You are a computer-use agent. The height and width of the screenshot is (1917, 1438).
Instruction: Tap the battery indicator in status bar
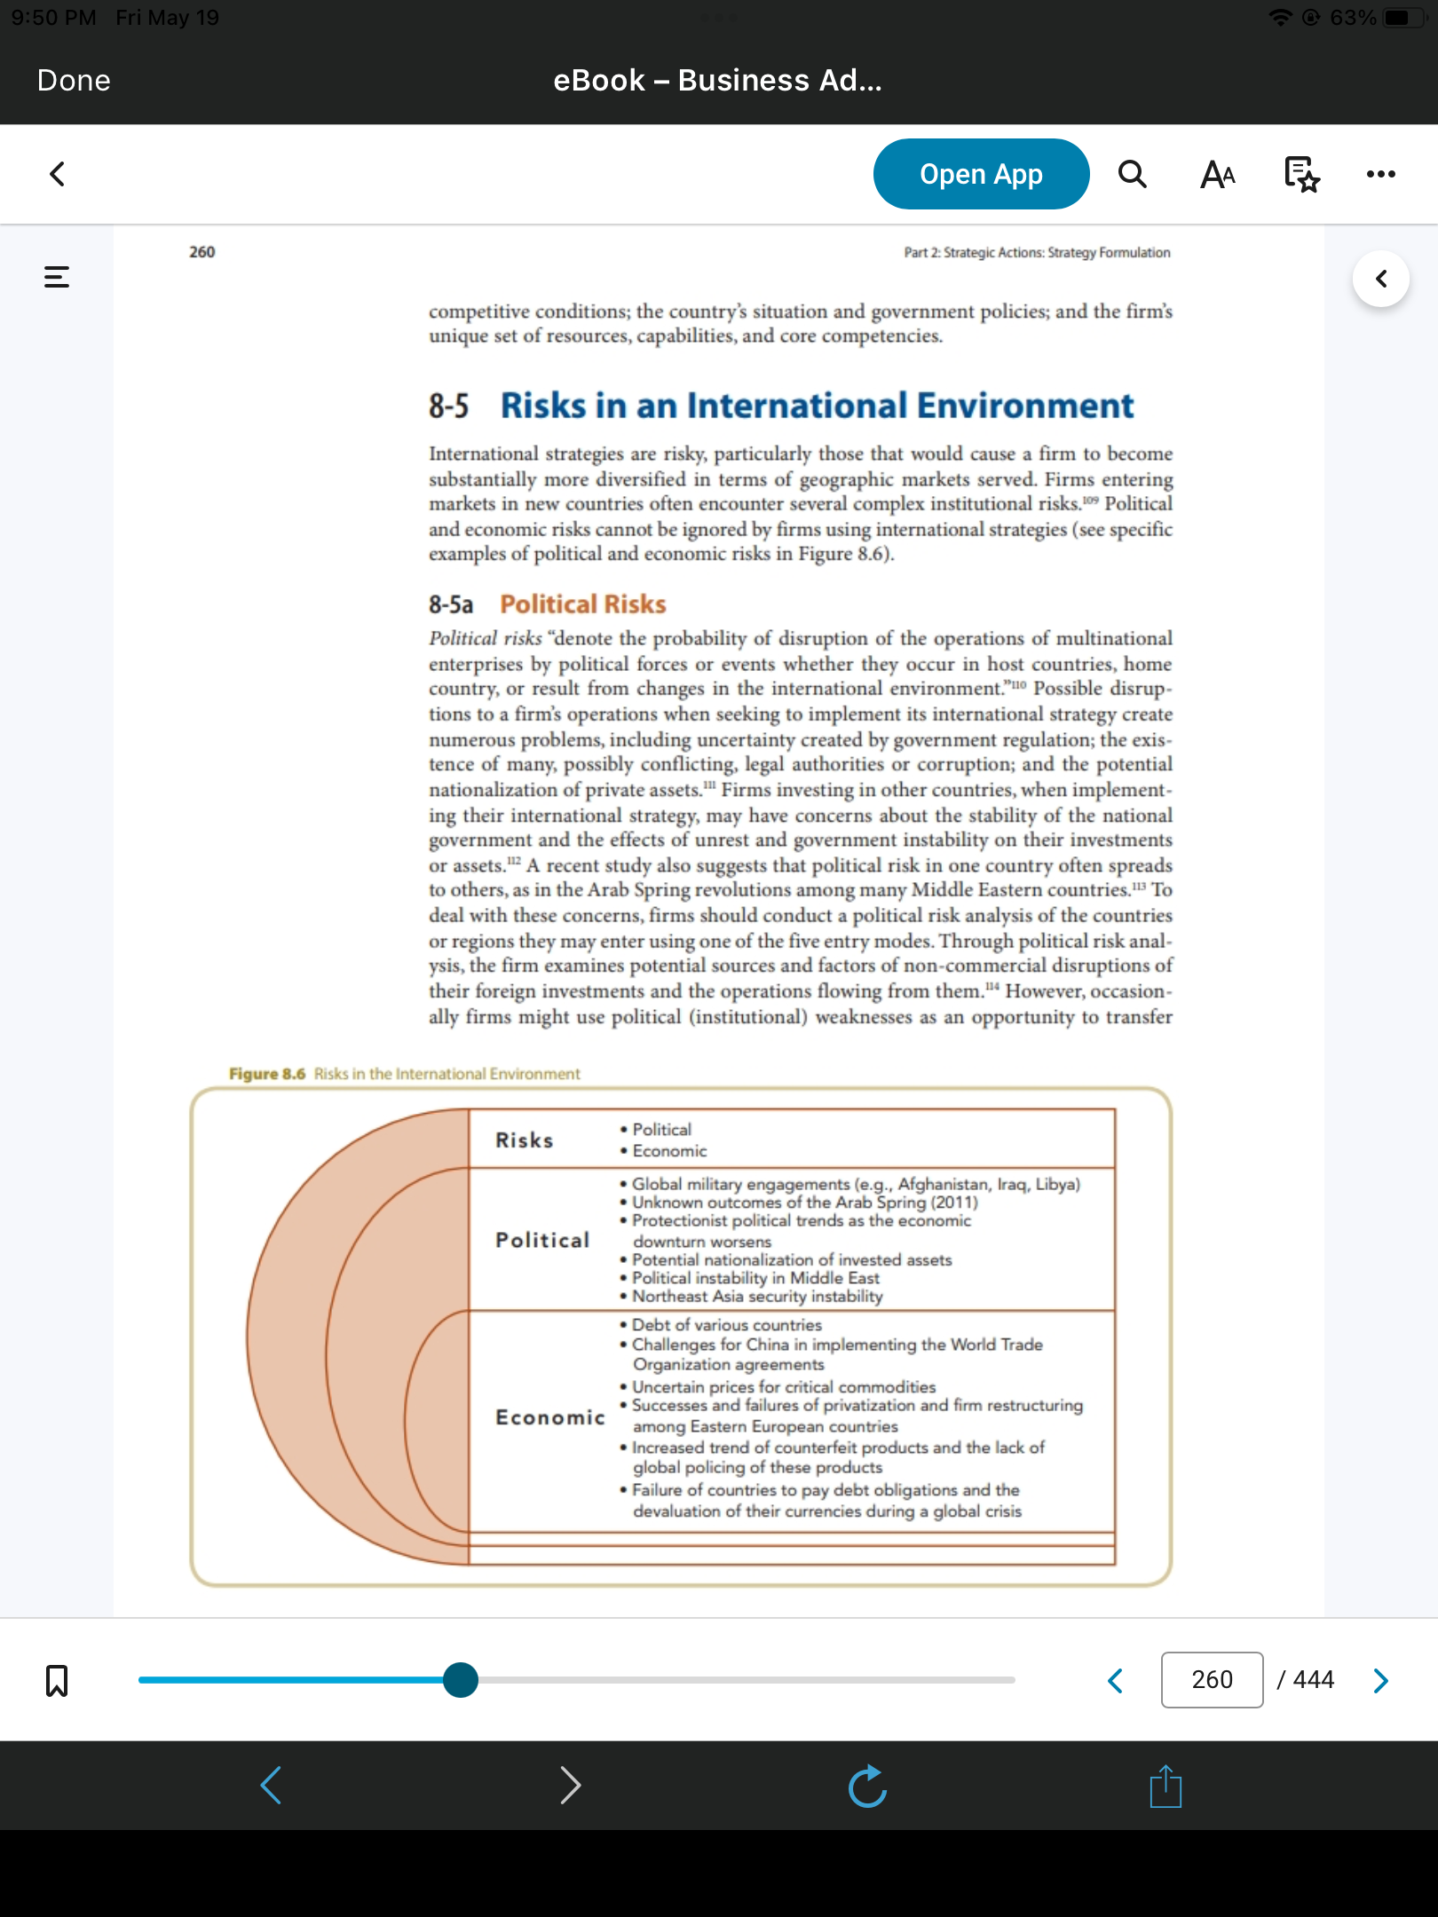[x=1402, y=18]
